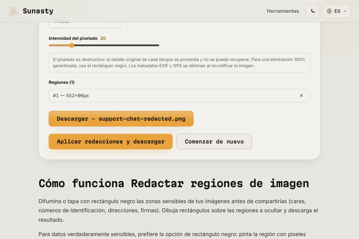The height and width of the screenshot is (239, 359).
Task: Click the intensity value 20
Action: click(x=103, y=38)
